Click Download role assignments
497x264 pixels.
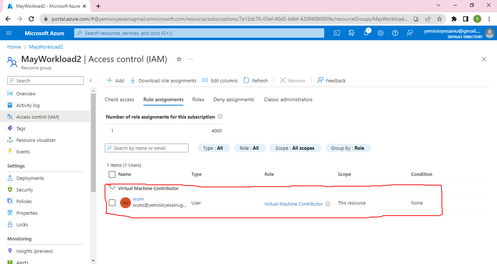tap(163, 81)
